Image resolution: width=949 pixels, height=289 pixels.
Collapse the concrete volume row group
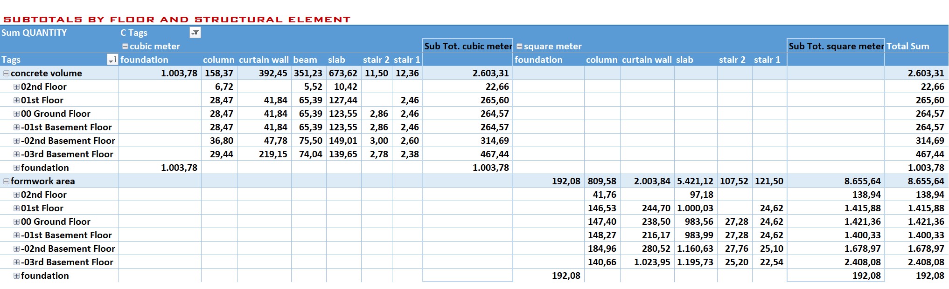(x=6, y=73)
